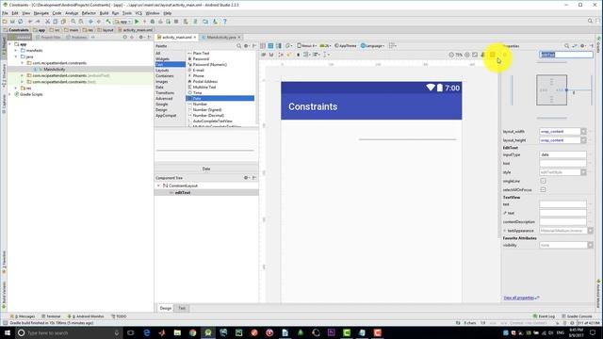603x339 pixels.
Task: Switch to the Text tab below the designer
Action: coord(182,308)
